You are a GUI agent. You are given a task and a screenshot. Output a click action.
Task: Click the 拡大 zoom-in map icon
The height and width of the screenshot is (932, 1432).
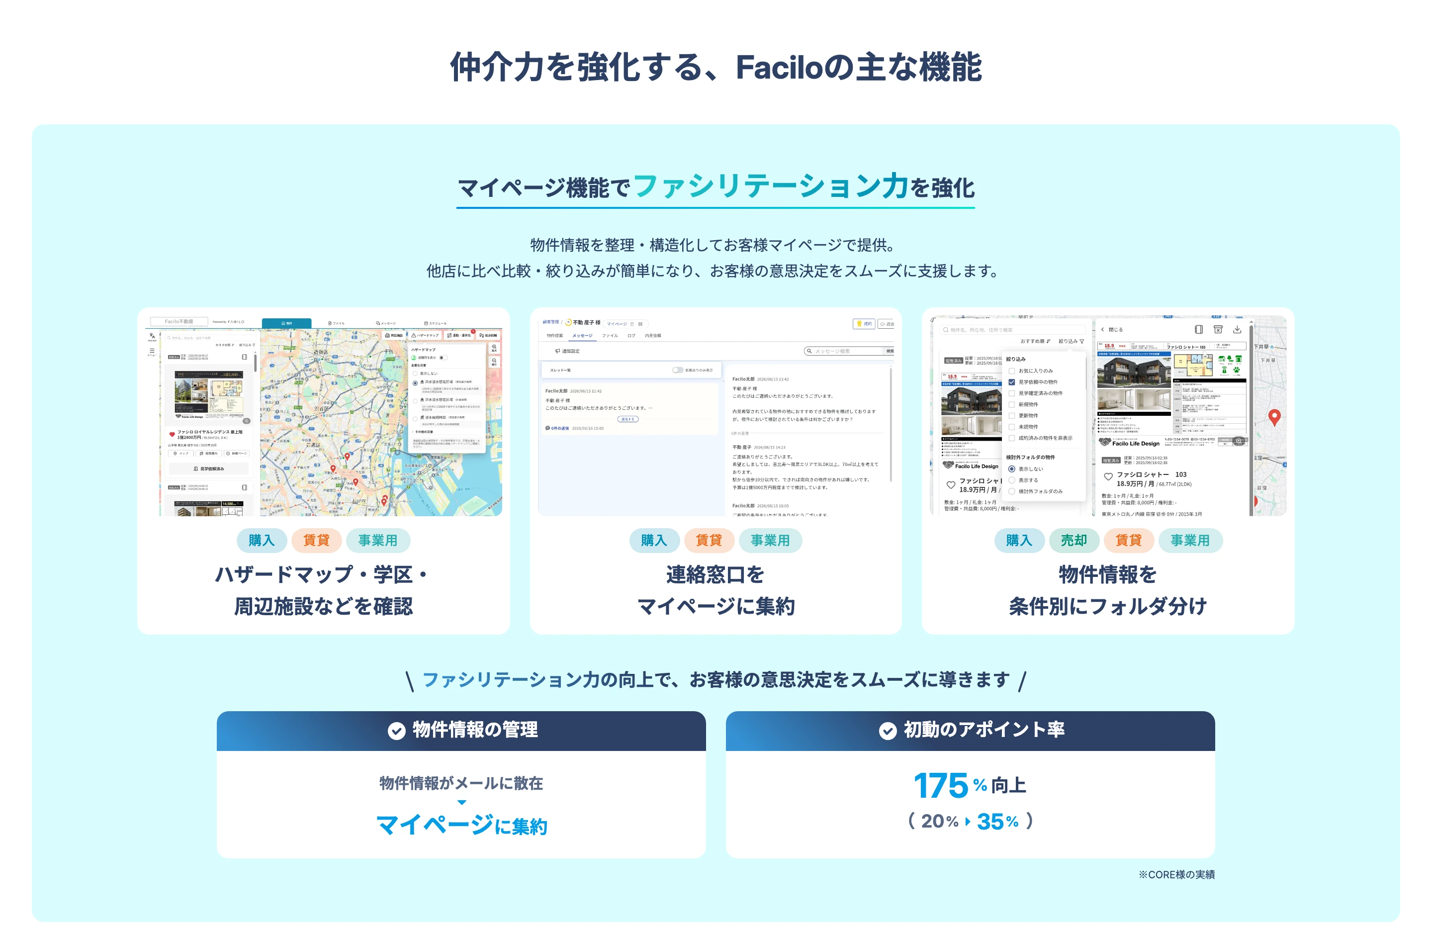[x=494, y=348]
